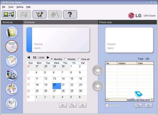
Task: Go to previous month with left arrow
Action: pyautogui.click(x=28, y=57)
